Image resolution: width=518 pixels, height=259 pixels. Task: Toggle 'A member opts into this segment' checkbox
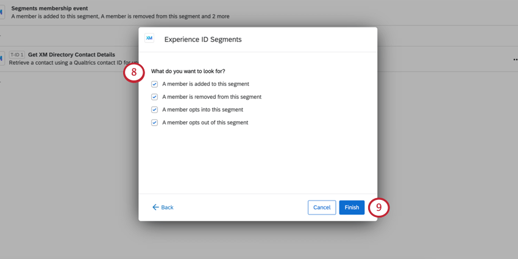pos(155,110)
